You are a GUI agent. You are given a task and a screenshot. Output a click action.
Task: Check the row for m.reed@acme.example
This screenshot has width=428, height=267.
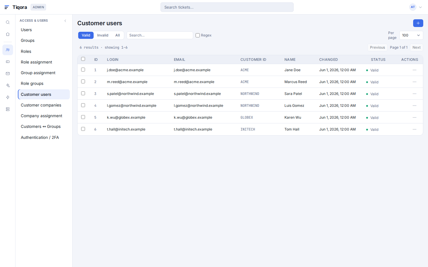(83, 82)
